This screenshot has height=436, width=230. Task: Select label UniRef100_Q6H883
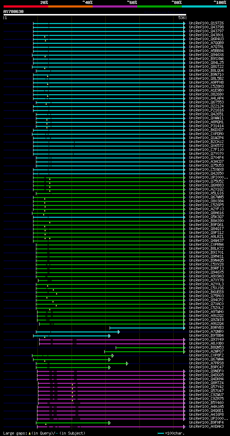[x=206, y=185]
